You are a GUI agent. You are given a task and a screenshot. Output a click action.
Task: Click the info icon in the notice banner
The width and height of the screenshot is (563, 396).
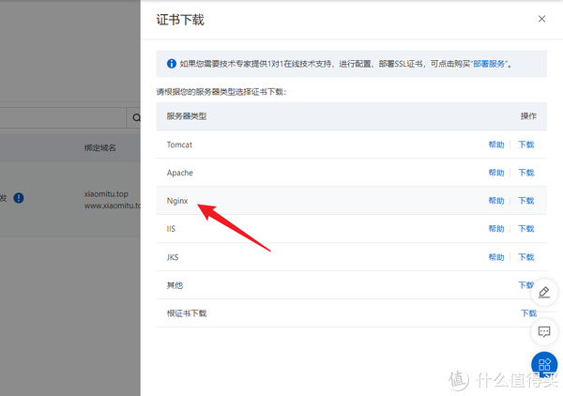[172, 64]
